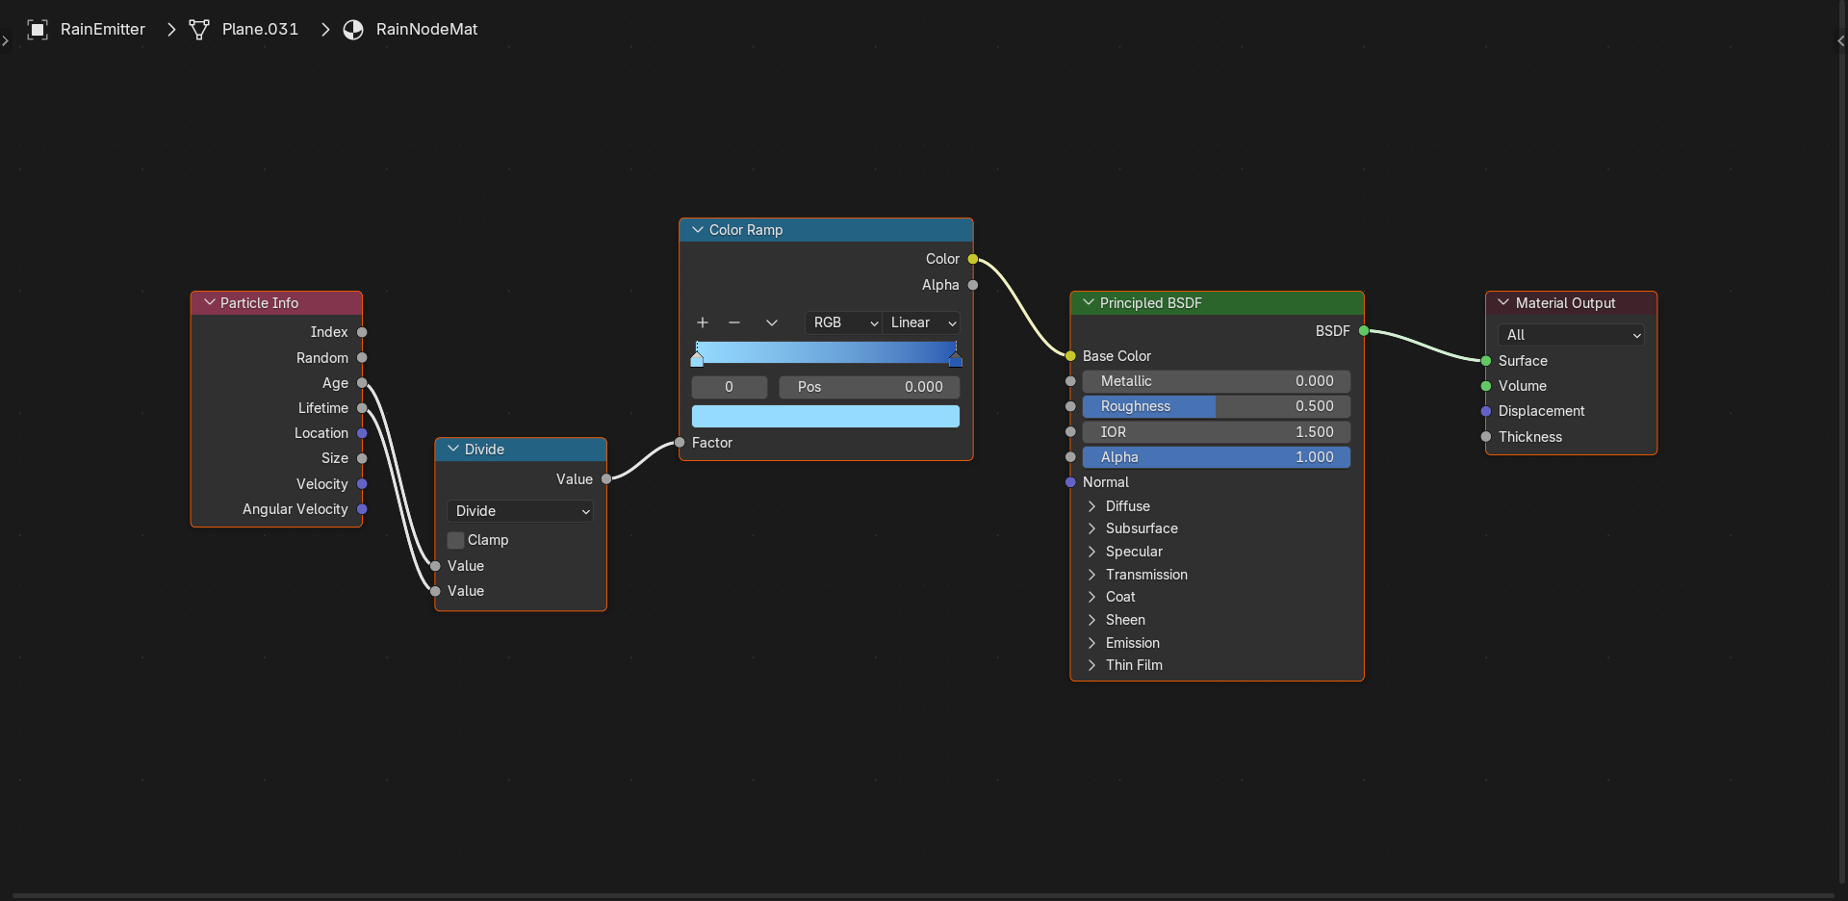Click the Lifetime output socket

pyautogui.click(x=362, y=408)
